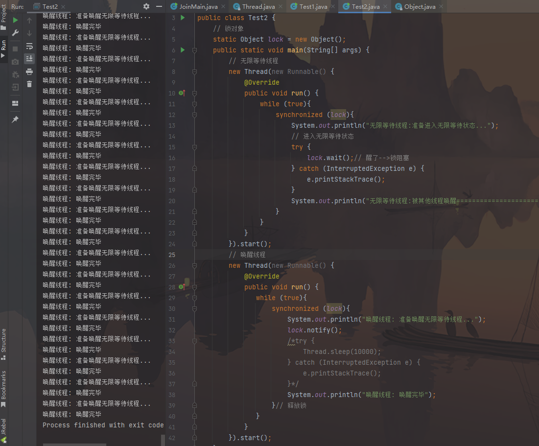Screen dimensions: 539x446
Task: Toggle the pin tab icon
Action: point(15,119)
